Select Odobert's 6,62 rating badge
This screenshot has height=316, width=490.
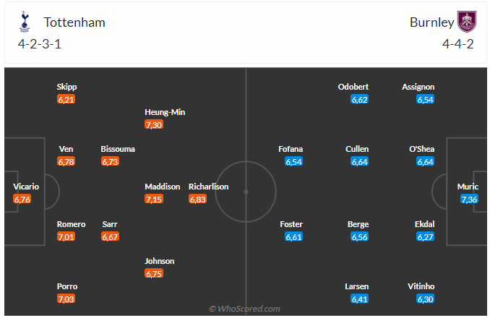[360, 99]
